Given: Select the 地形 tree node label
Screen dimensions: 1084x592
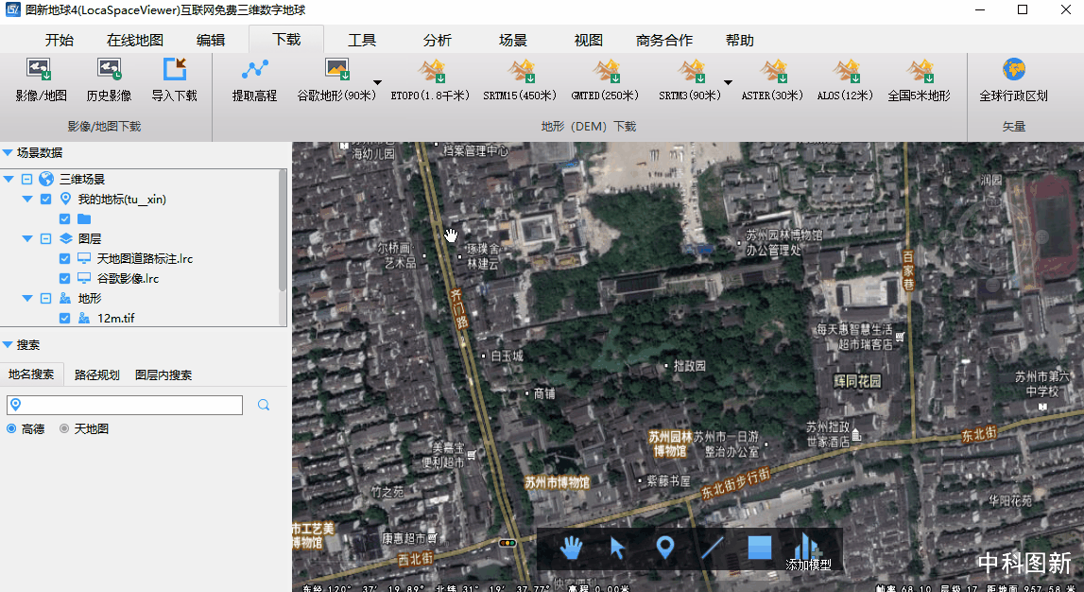Looking at the screenshot, I should (89, 298).
